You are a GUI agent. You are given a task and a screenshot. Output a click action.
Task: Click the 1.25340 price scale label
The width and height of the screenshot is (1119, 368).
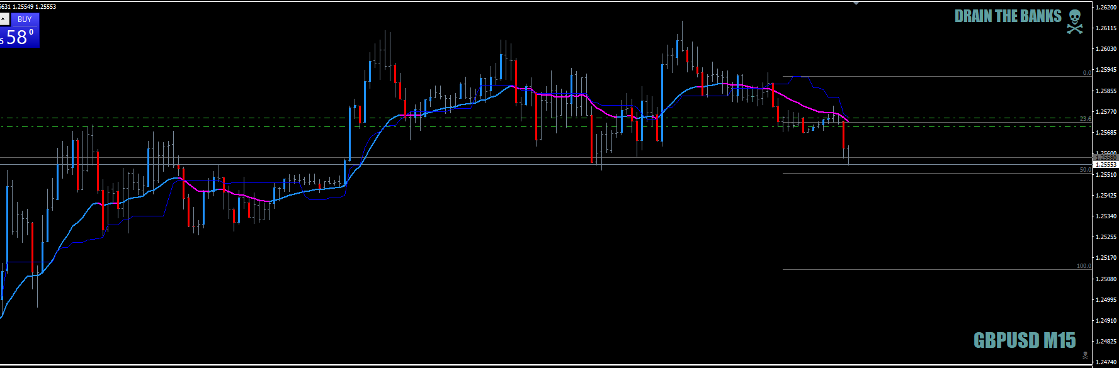(x=1106, y=216)
